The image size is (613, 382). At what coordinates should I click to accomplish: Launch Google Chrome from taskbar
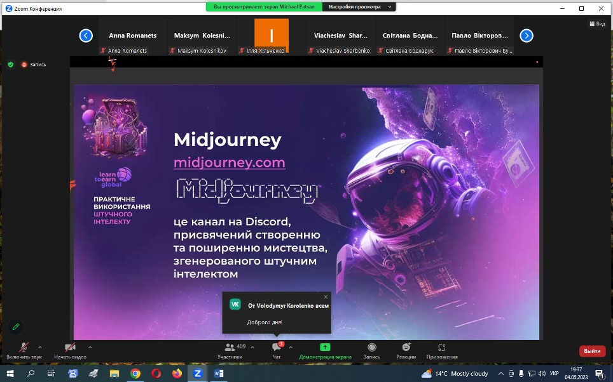pos(135,373)
